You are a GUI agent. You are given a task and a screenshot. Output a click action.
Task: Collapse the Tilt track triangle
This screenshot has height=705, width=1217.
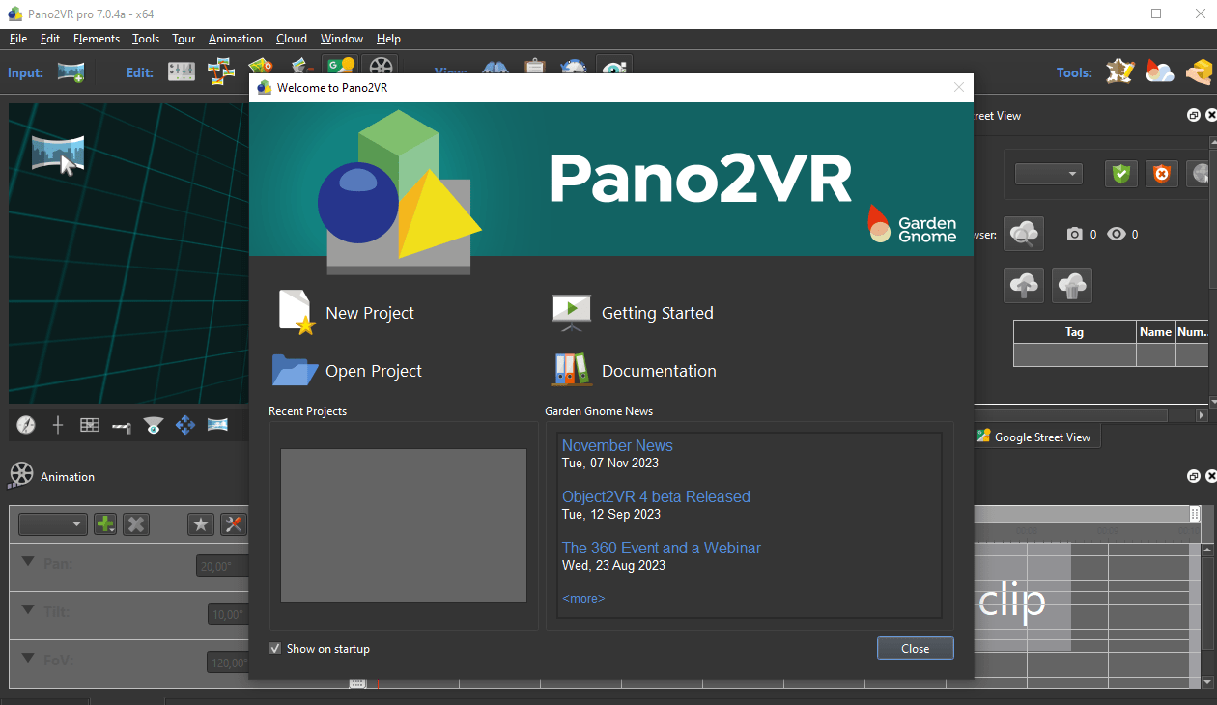pyautogui.click(x=27, y=609)
